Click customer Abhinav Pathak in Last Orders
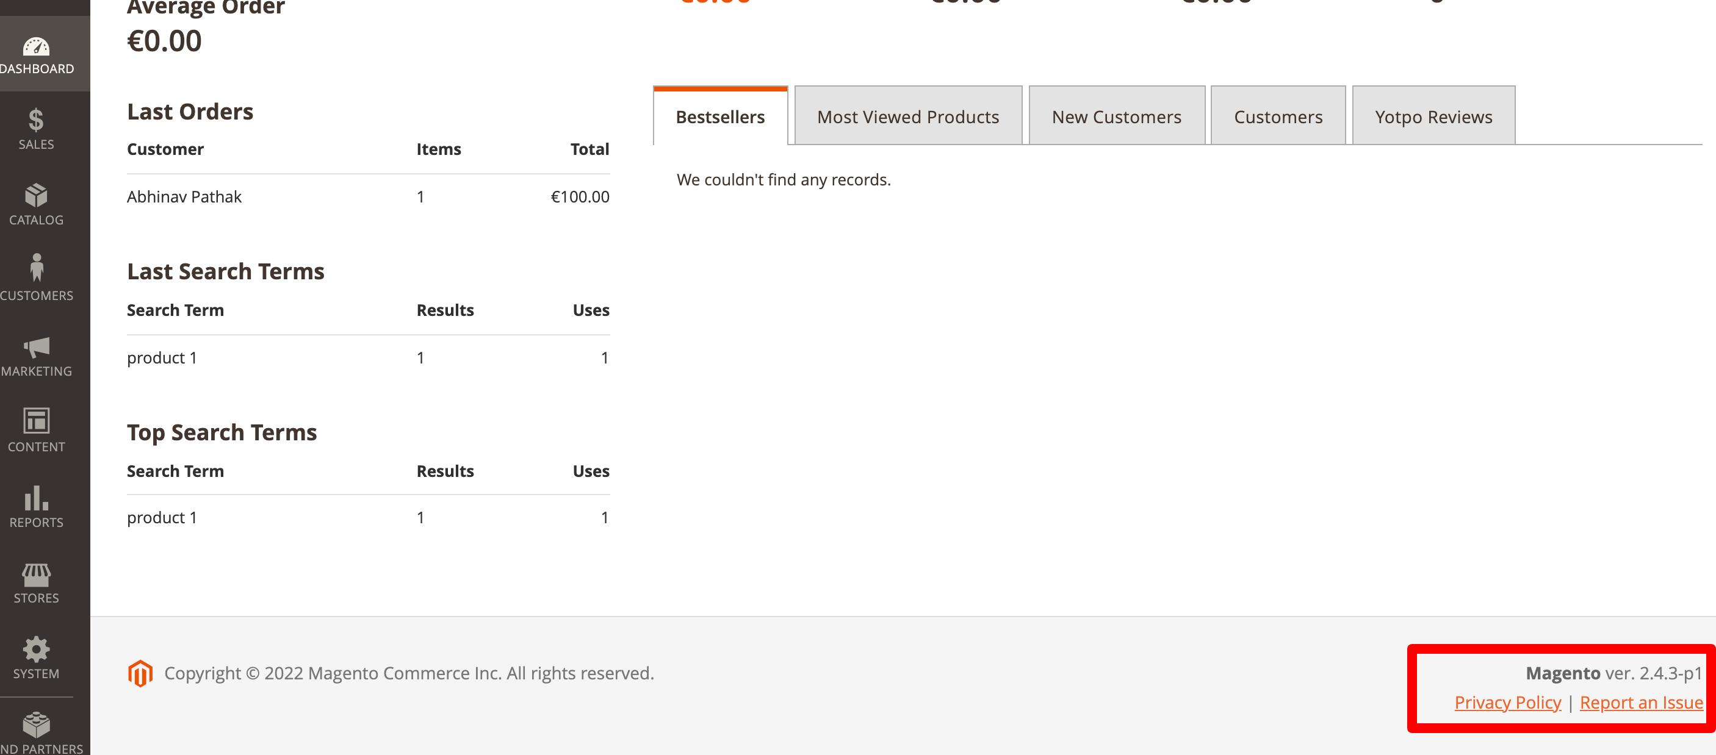1716x755 pixels. pos(184,196)
